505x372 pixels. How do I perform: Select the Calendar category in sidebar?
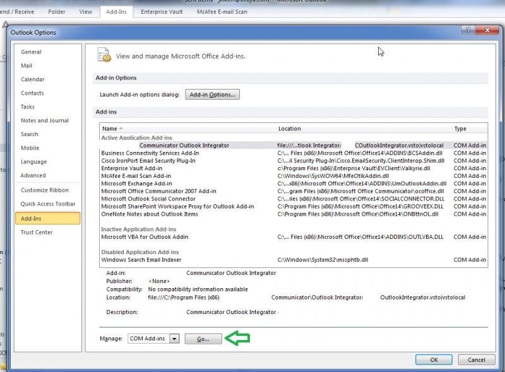(32, 79)
